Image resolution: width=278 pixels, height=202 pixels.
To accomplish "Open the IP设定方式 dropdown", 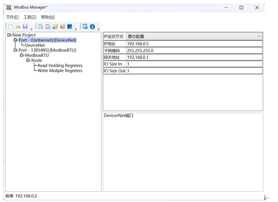I will [x=259, y=36].
